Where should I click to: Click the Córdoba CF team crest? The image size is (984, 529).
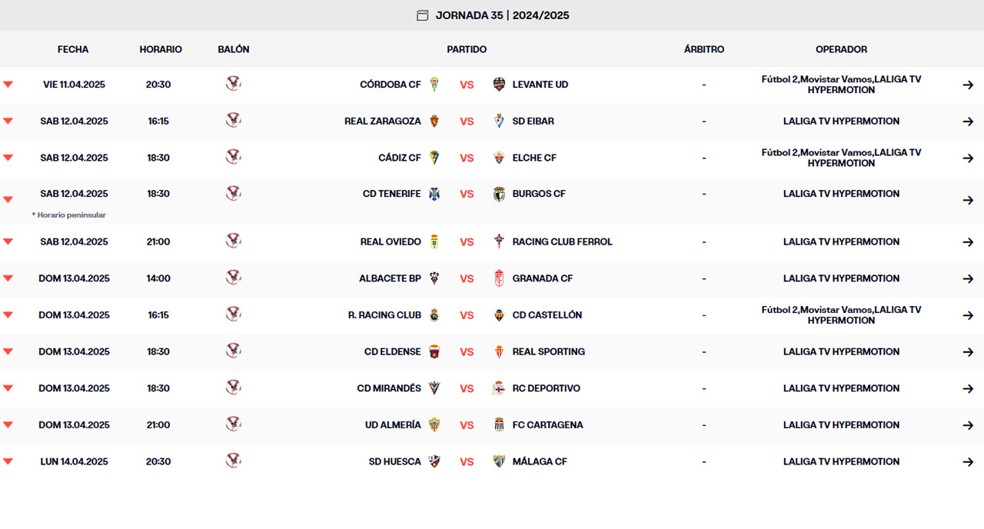pyautogui.click(x=434, y=85)
